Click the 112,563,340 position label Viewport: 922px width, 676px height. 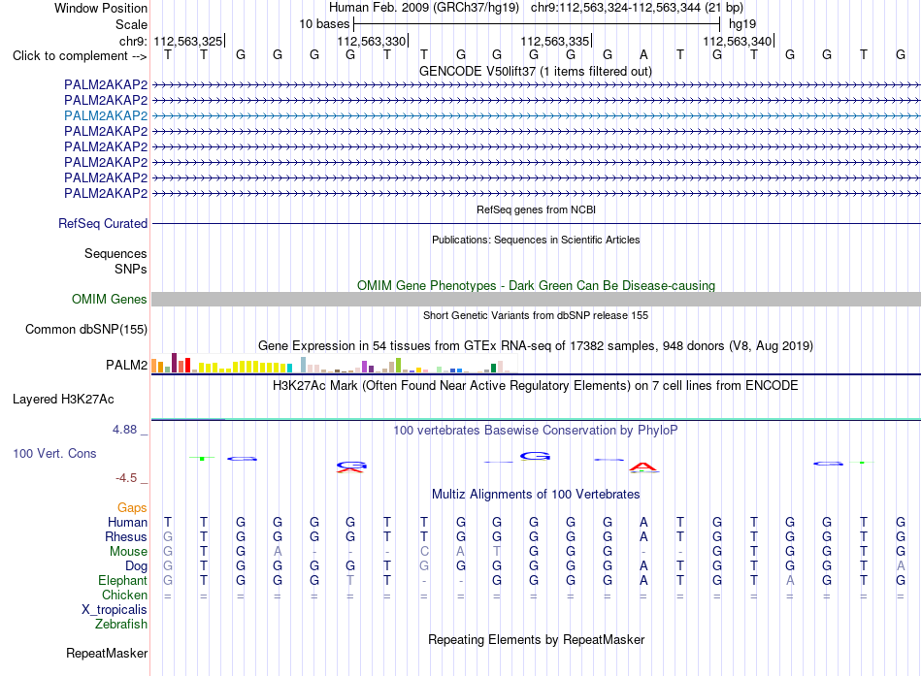click(x=738, y=41)
